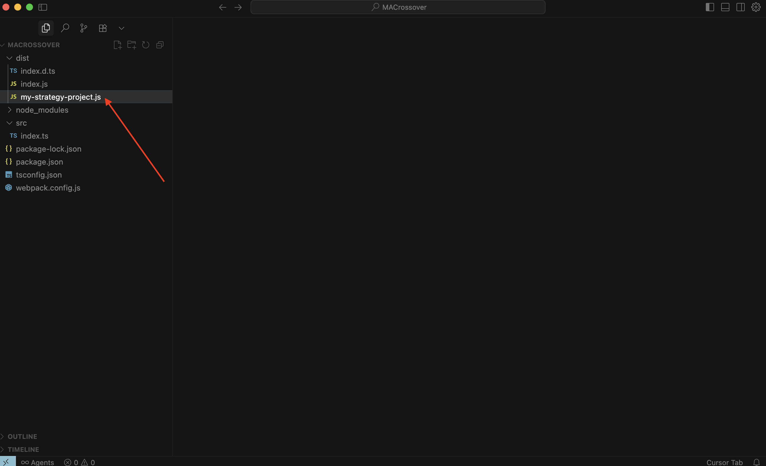This screenshot has width=766, height=466.
Task: Open additional views dropdown chevron
Action: point(122,28)
